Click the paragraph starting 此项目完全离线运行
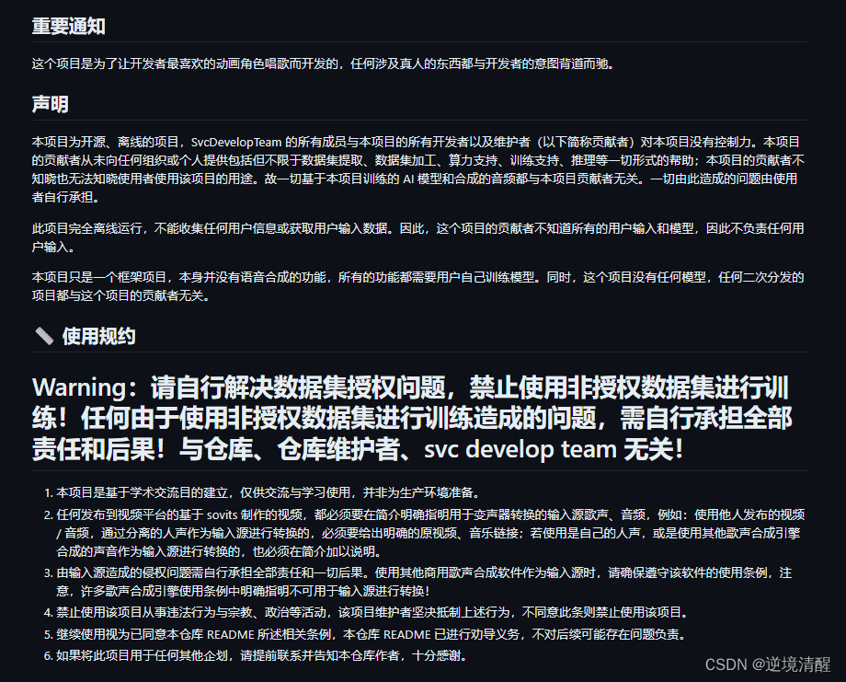The height and width of the screenshot is (682, 846). 418,237
